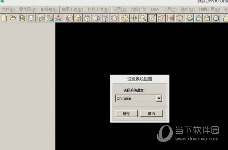Click the fill screen window icon

171,18
